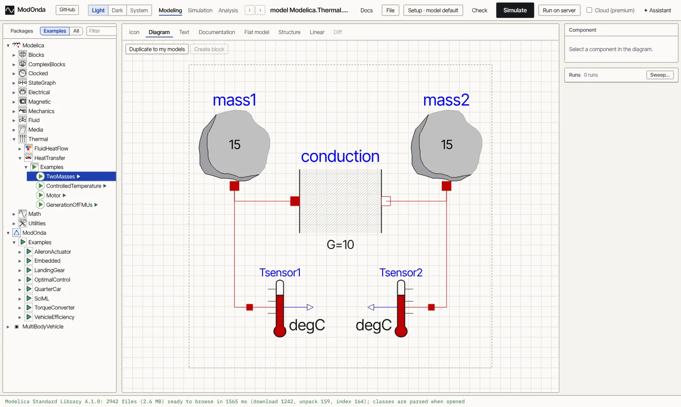Click Duplicate to my models

pyautogui.click(x=157, y=49)
